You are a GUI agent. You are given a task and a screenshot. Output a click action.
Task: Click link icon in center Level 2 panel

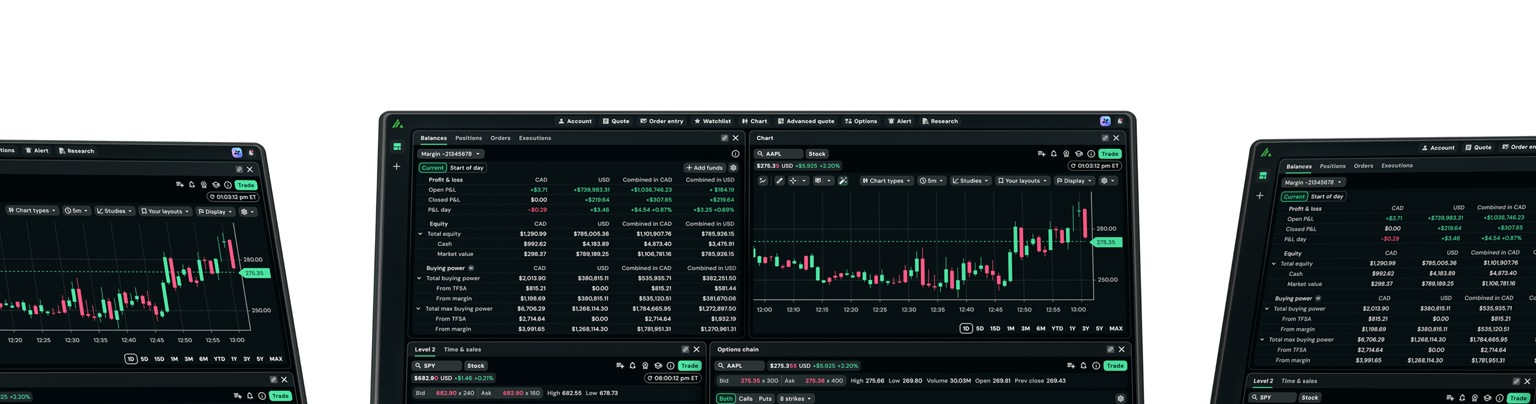pyautogui.click(x=685, y=349)
